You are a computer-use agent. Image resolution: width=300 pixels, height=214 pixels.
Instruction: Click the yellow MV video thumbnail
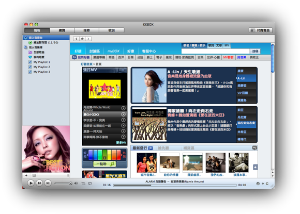(x=104, y=89)
